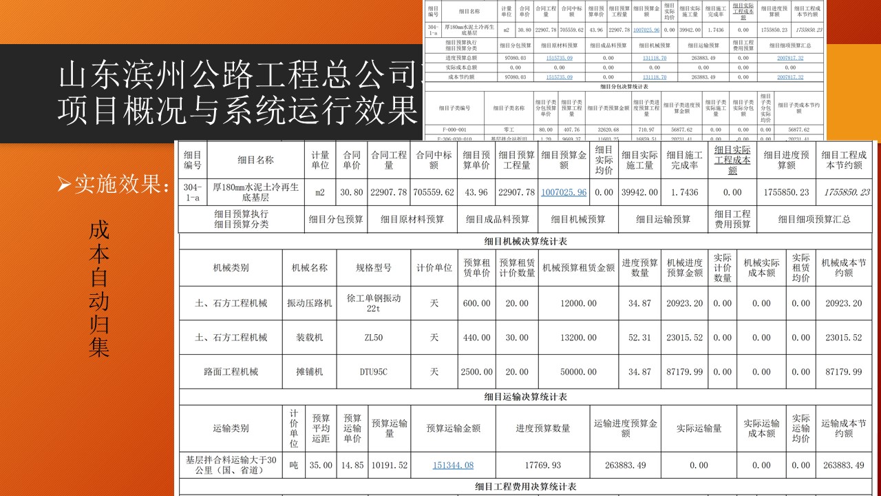Click the 50000.00 budget rental amount

coord(579,372)
